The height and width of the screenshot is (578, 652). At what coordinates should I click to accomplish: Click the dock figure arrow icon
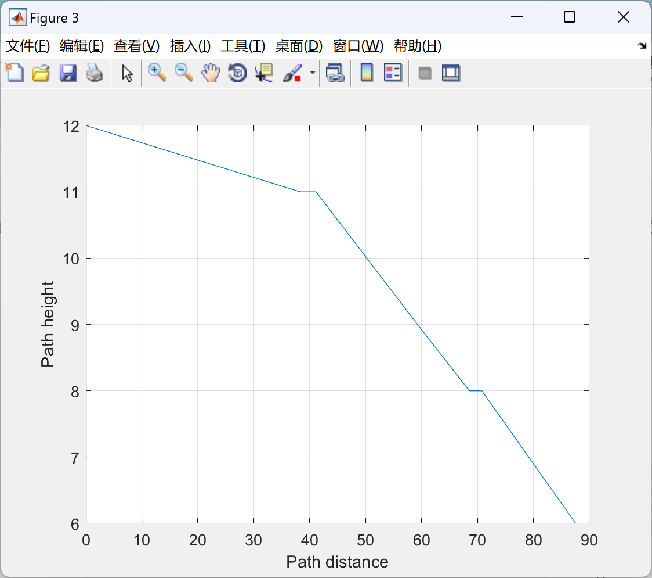[x=642, y=46]
